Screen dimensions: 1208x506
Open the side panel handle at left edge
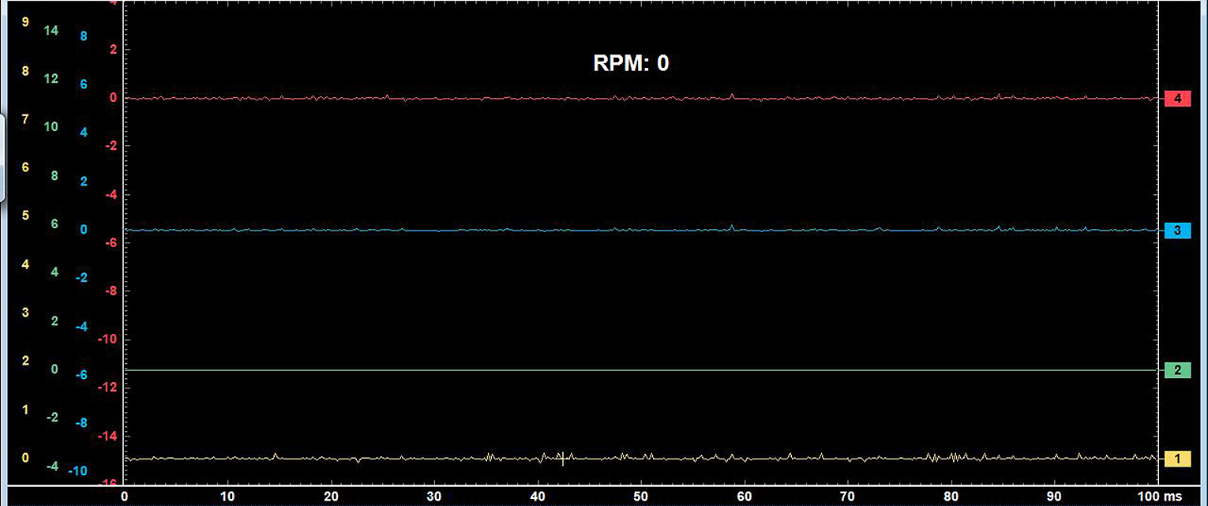pos(2,158)
